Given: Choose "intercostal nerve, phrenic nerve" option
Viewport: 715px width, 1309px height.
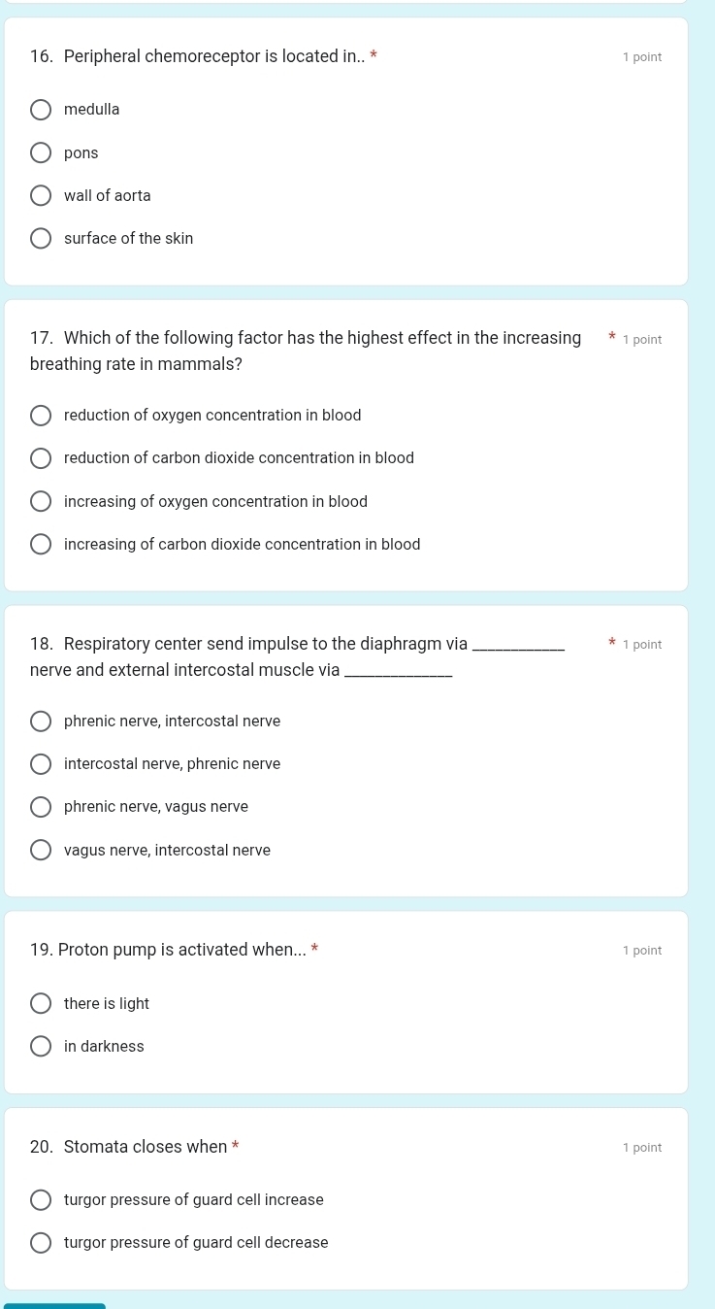Looking at the screenshot, I should pos(41,763).
